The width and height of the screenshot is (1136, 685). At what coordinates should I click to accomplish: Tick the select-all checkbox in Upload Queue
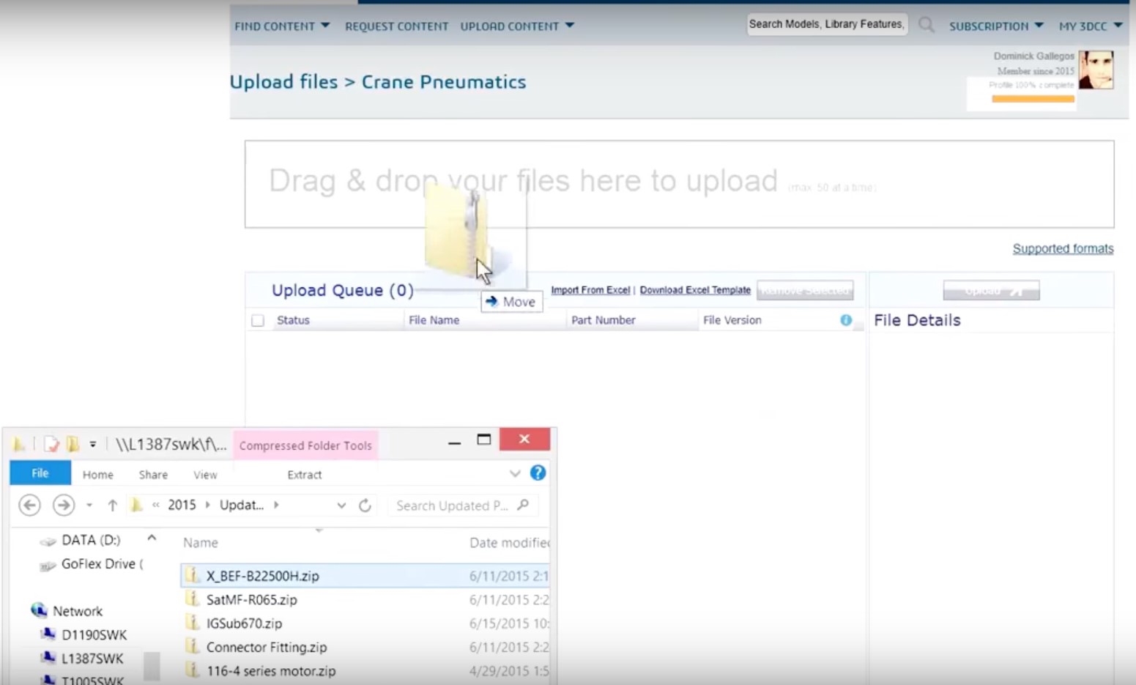click(258, 320)
